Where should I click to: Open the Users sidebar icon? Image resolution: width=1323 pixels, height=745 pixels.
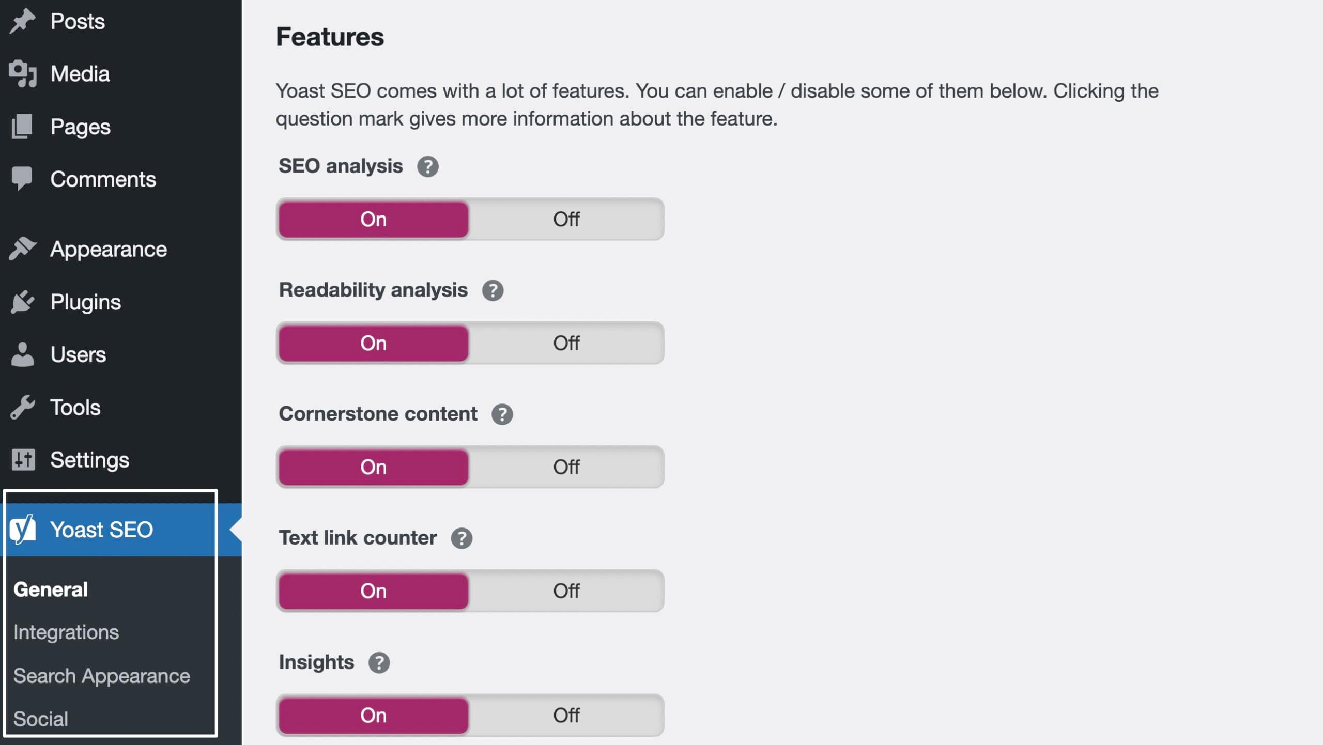23,354
